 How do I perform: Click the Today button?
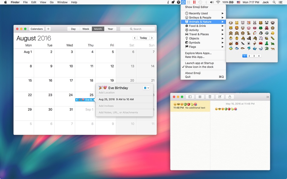point(143,38)
